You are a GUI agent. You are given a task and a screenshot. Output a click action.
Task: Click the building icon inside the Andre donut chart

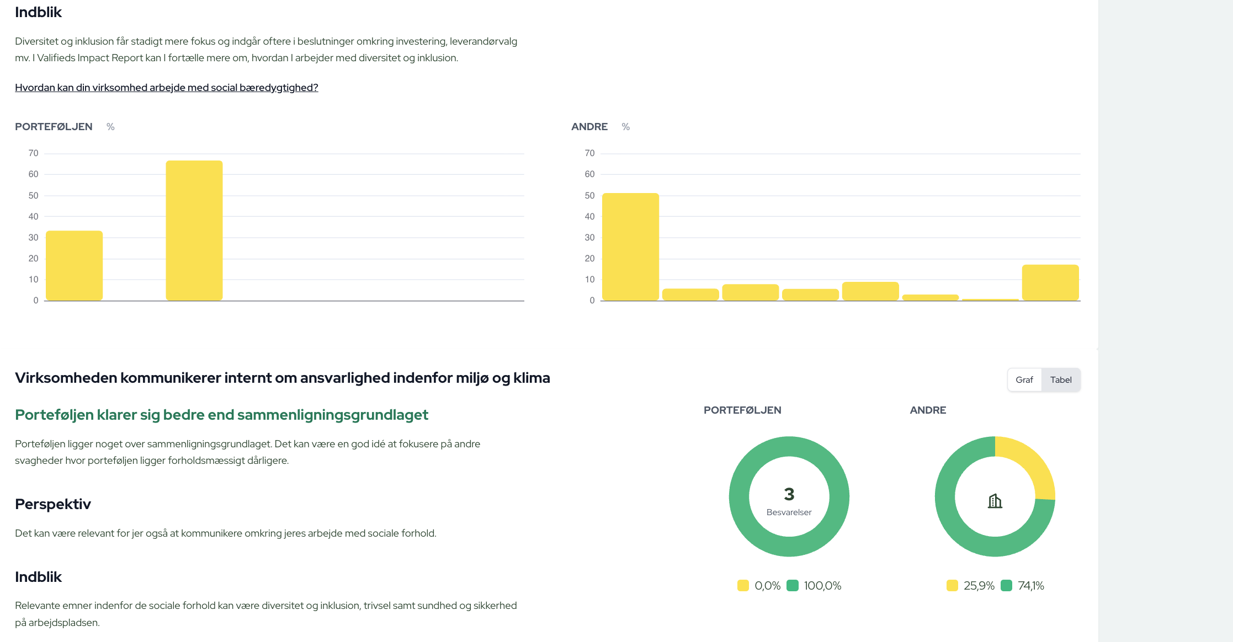pyautogui.click(x=994, y=501)
